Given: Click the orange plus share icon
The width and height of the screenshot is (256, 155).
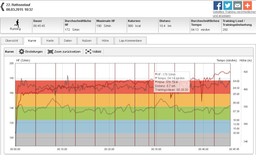Looking at the screenshot, I should (247, 5).
